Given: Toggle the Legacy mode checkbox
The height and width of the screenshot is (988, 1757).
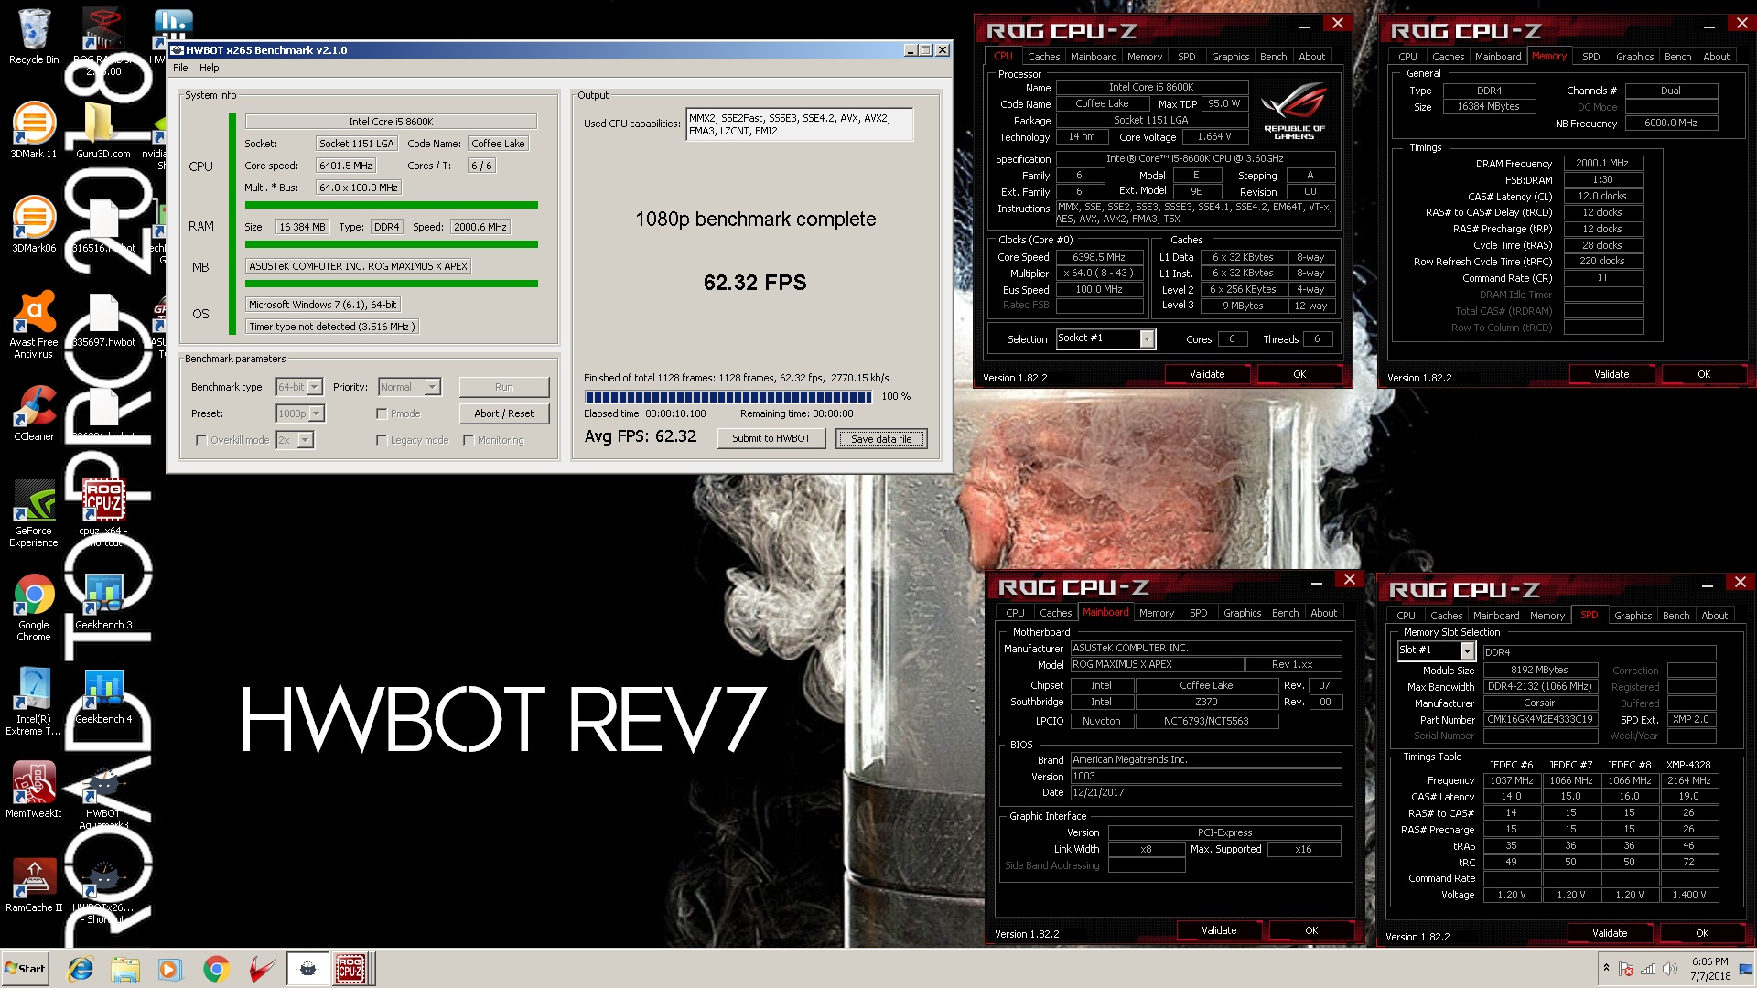Looking at the screenshot, I should [382, 440].
